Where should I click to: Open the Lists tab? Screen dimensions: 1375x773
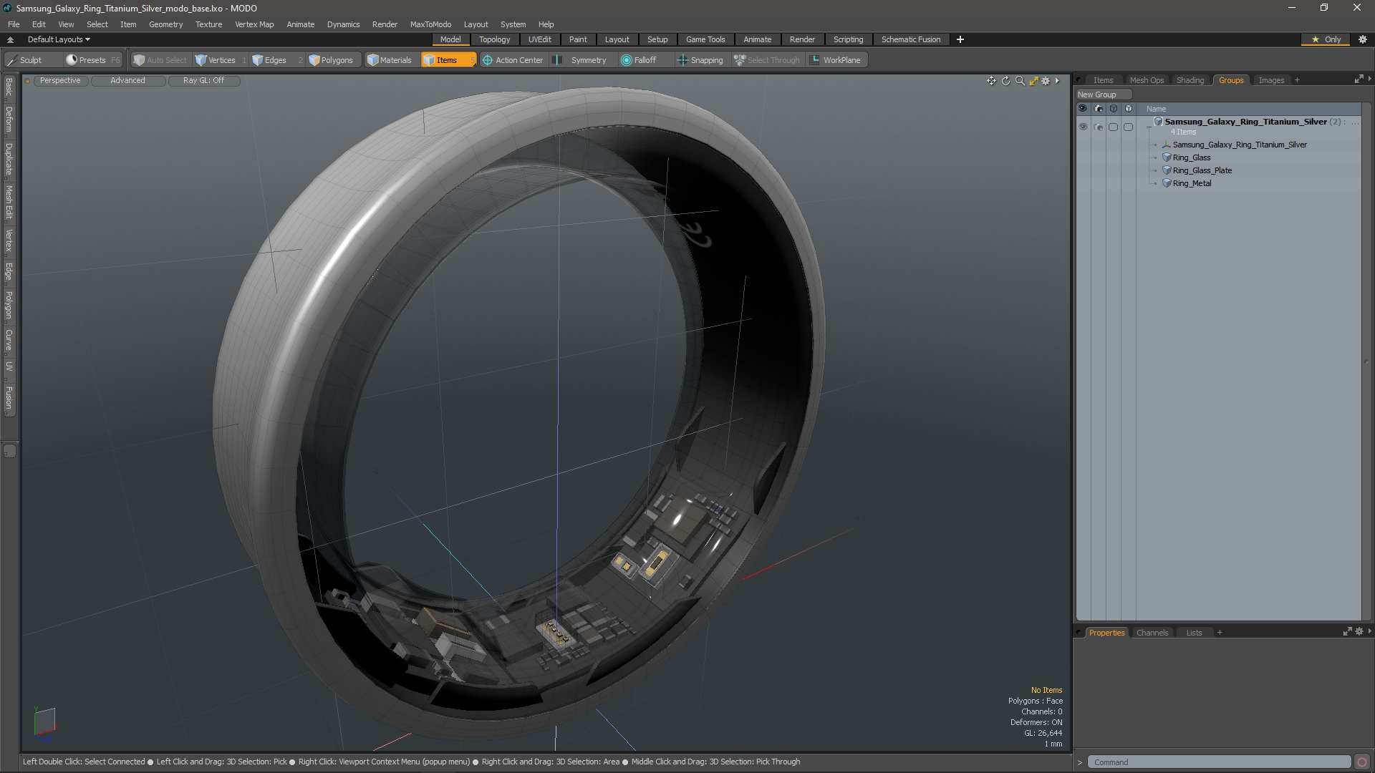click(x=1194, y=633)
